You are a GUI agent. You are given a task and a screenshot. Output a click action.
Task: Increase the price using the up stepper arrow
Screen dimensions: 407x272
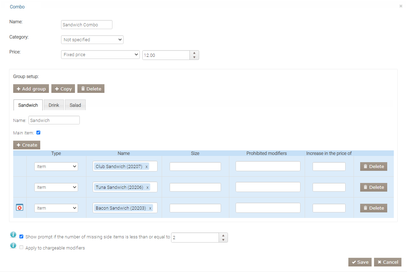coord(194,53)
